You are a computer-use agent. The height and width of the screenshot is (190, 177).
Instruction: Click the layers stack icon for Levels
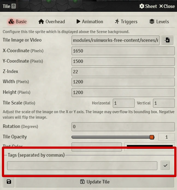(152, 22)
